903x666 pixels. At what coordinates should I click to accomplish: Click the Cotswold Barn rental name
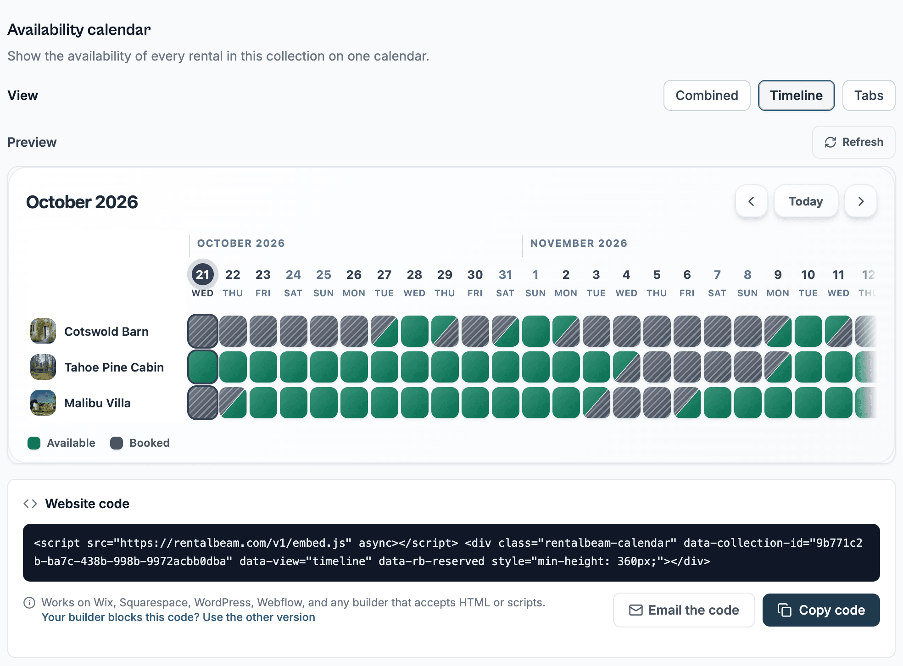coord(106,332)
